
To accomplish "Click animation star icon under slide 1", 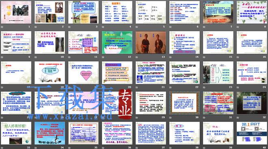I will tap(2, 27).
